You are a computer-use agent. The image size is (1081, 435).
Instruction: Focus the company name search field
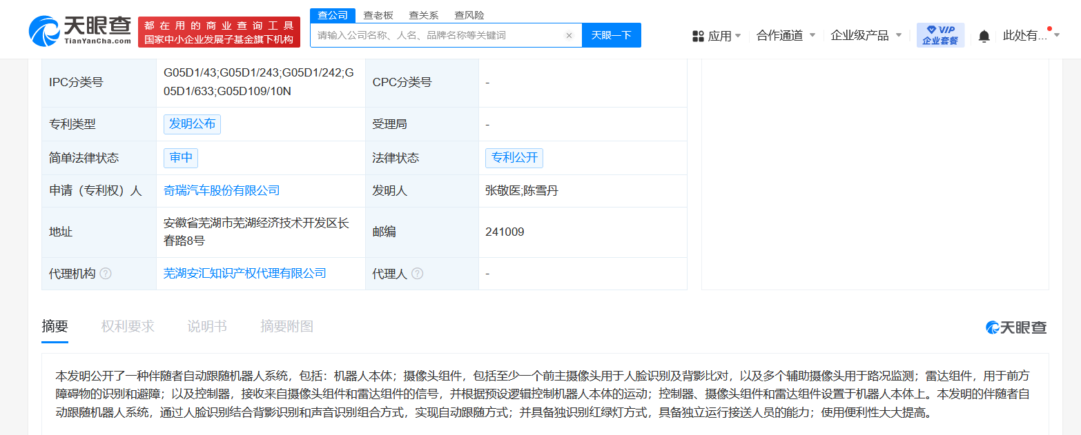(x=438, y=35)
